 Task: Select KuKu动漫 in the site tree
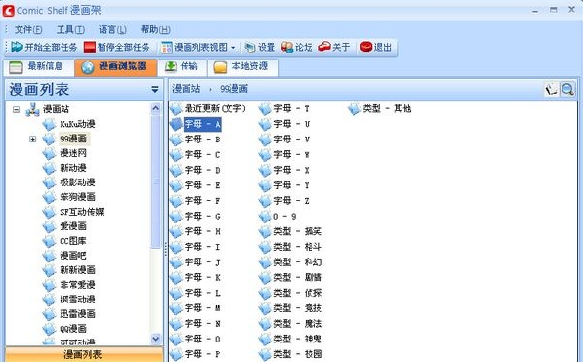click(77, 124)
